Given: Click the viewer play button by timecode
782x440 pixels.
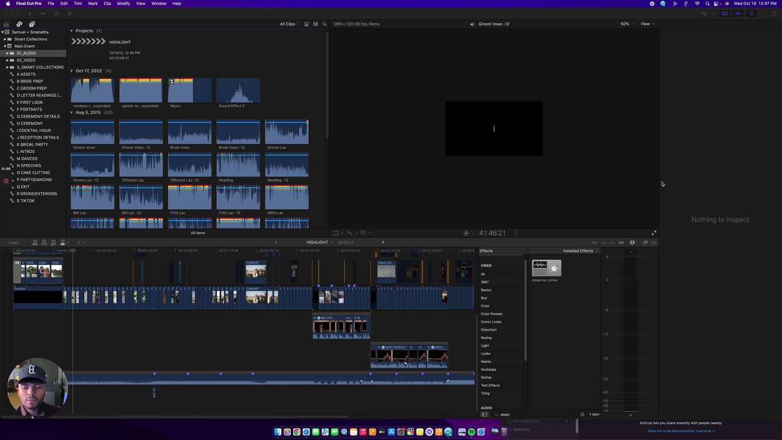Looking at the screenshot, I should click(x=466, y=233).
